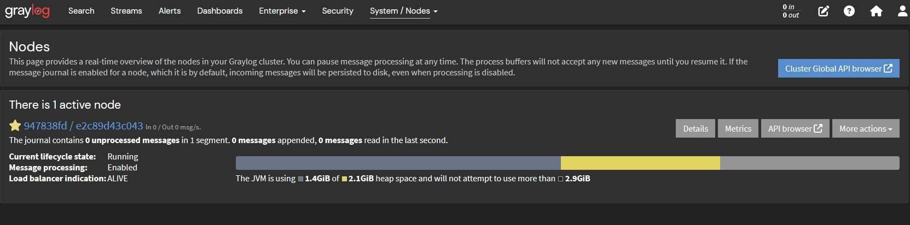The width and height of the screenshot is (910, 225).
Task: Click the in/out throughput indicator
Action: 791,11
